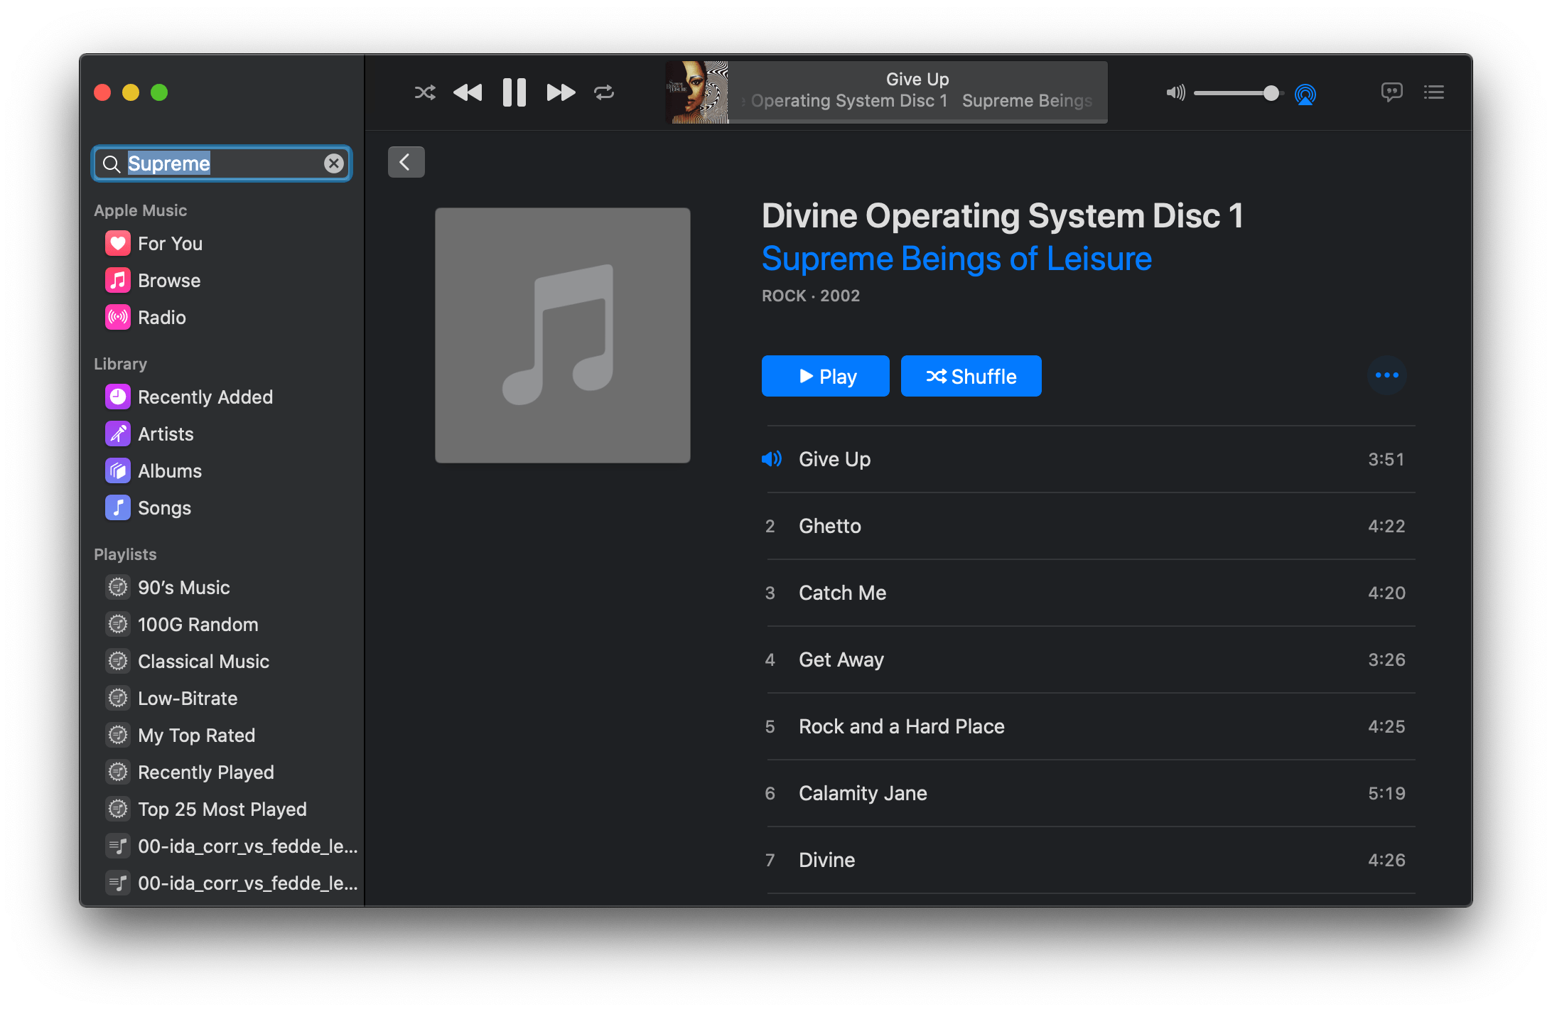1552x1012 pixels.
Task: Toggle repeat mode in the player
Action: coord(605,92)
